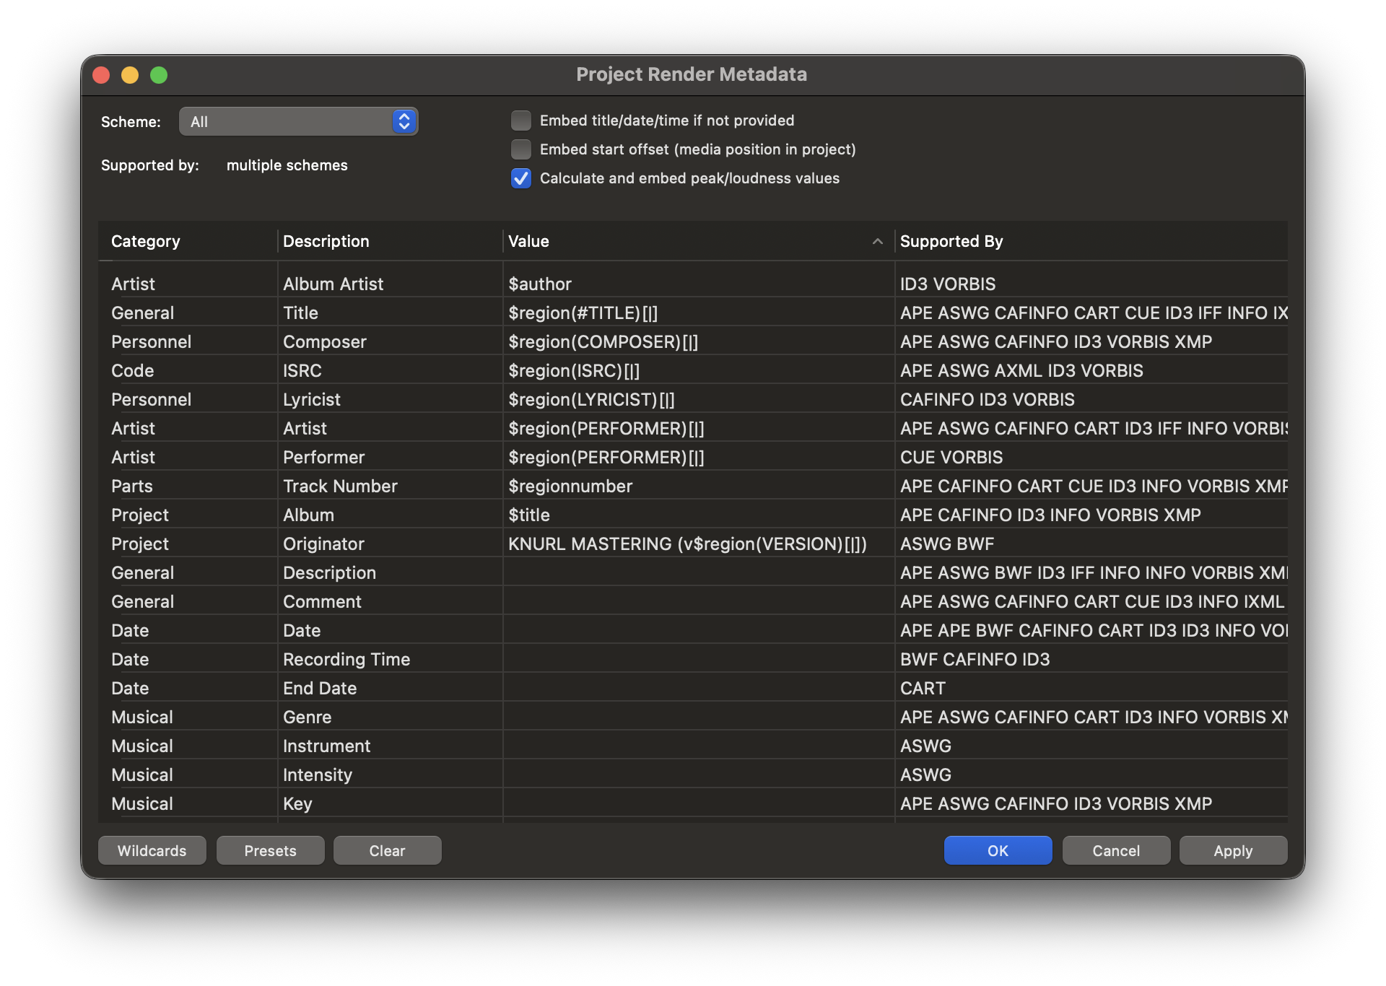Open the Presets menu
Image resolution: width=1386 pixels, height=986 pixels.
270,850
